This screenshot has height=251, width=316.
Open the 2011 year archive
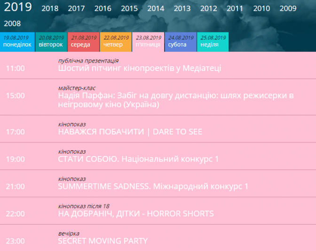[235, 8]
